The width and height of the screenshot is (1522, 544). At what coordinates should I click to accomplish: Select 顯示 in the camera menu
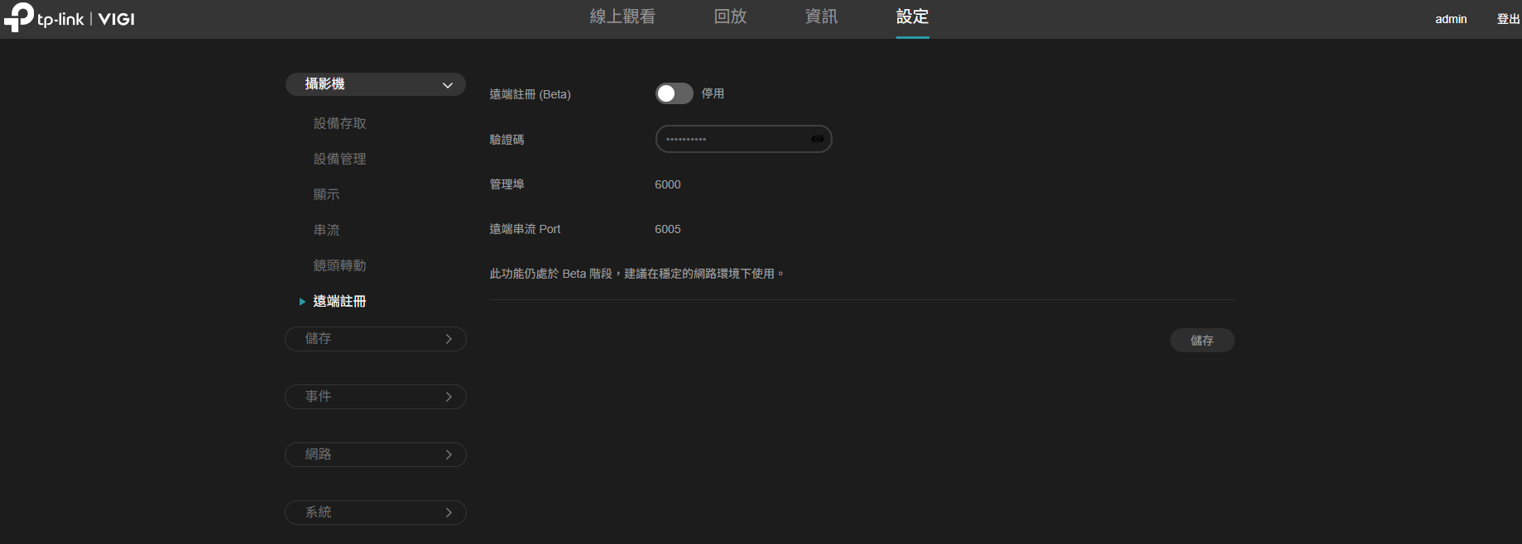[326, 194]
